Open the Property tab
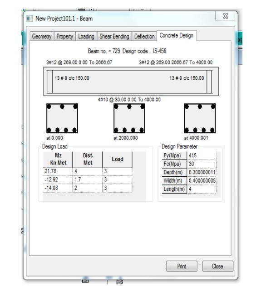Image resolution: width=271 pixels, height=286 pixels. [x=64, y=36]
